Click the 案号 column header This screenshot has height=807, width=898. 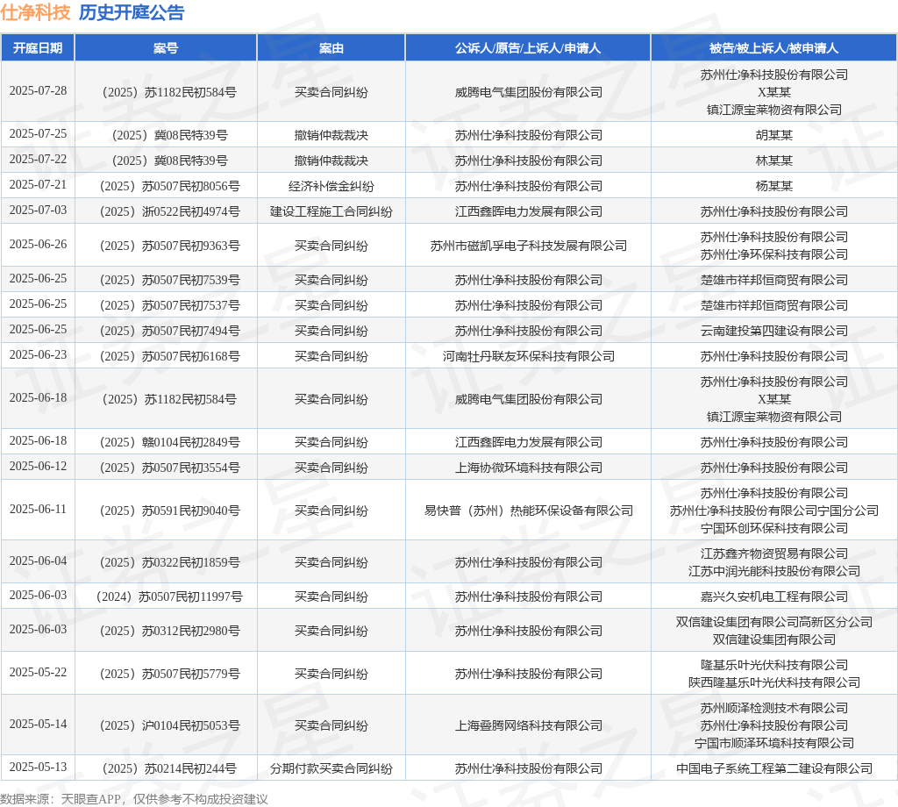point(166,48)
